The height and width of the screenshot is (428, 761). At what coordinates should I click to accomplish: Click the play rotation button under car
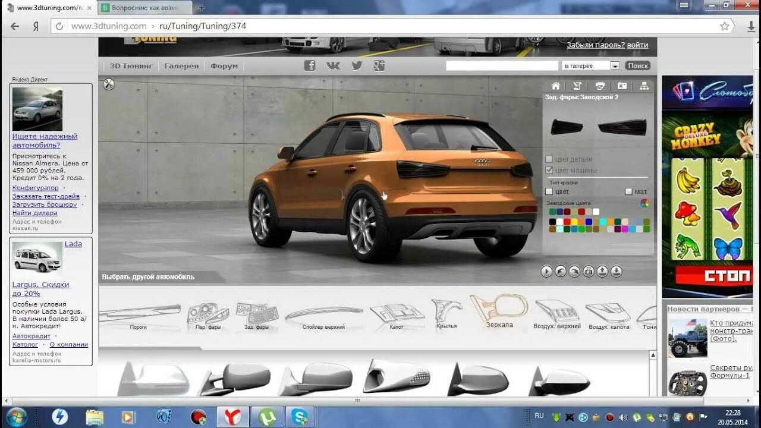point(546,272)
